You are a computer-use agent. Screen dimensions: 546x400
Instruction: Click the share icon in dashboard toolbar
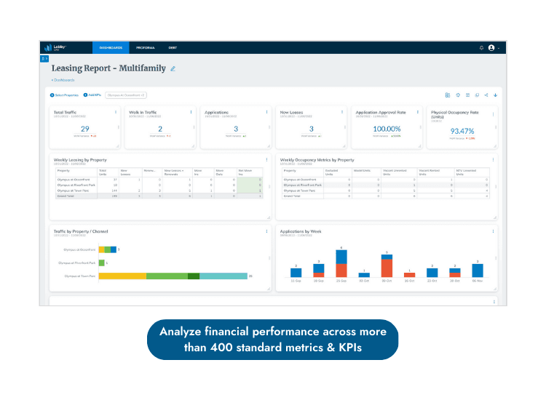486,95
